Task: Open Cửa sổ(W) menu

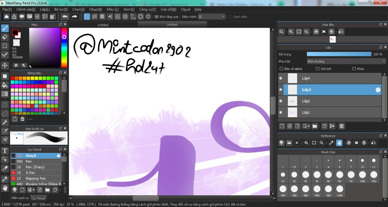Action: click(169, 9)
